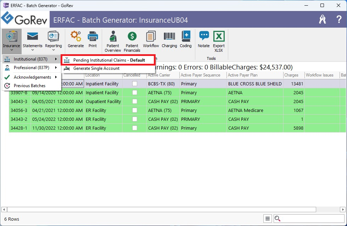Select Pending Institutional Claims - Default
This screenshot has width=347, height=226.
(108, 60)
